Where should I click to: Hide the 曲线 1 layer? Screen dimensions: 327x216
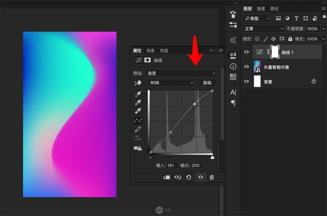coord(246,52)
